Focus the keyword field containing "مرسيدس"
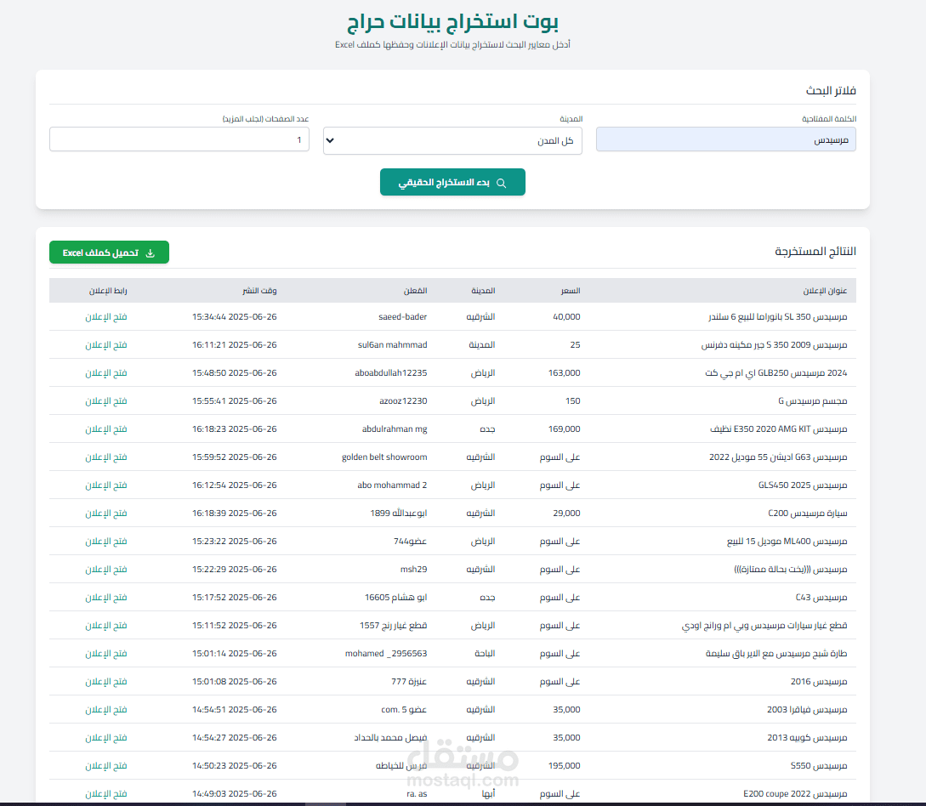Image resolution: width=926 pixels, height=806 pixels. pos(726,139)
